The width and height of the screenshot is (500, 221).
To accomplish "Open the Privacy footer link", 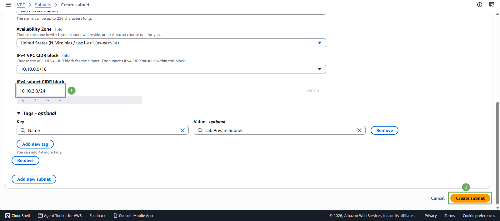I will 431,216.
